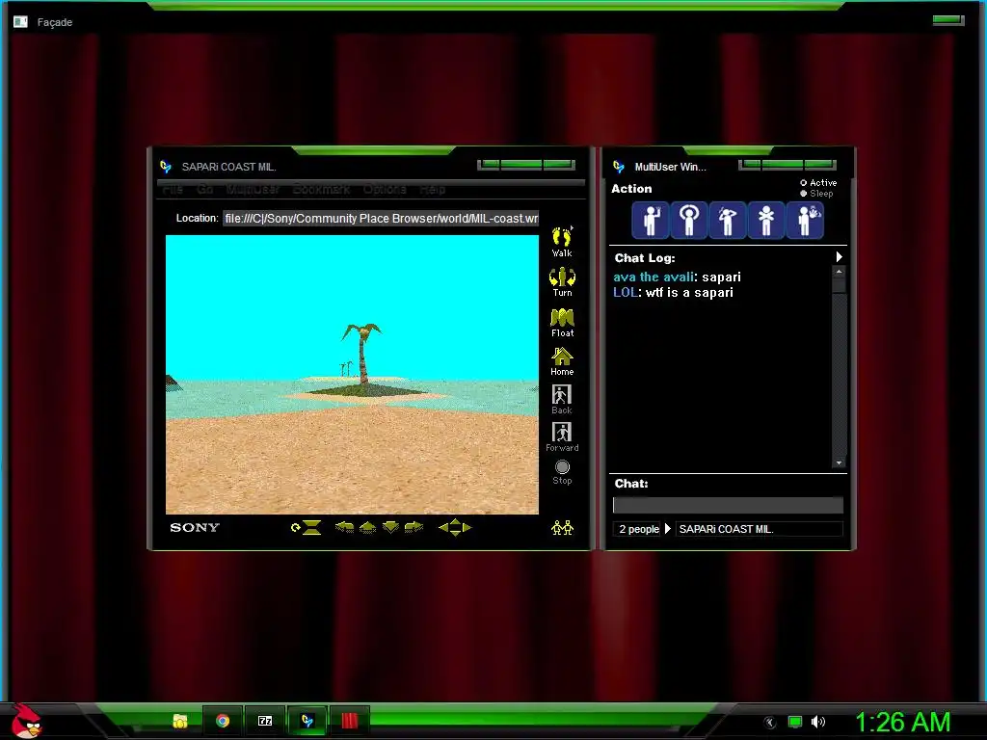The image size is (987, 740).
Task: Click the 1:26 AM clock
Action: click(x=902, y=722)
